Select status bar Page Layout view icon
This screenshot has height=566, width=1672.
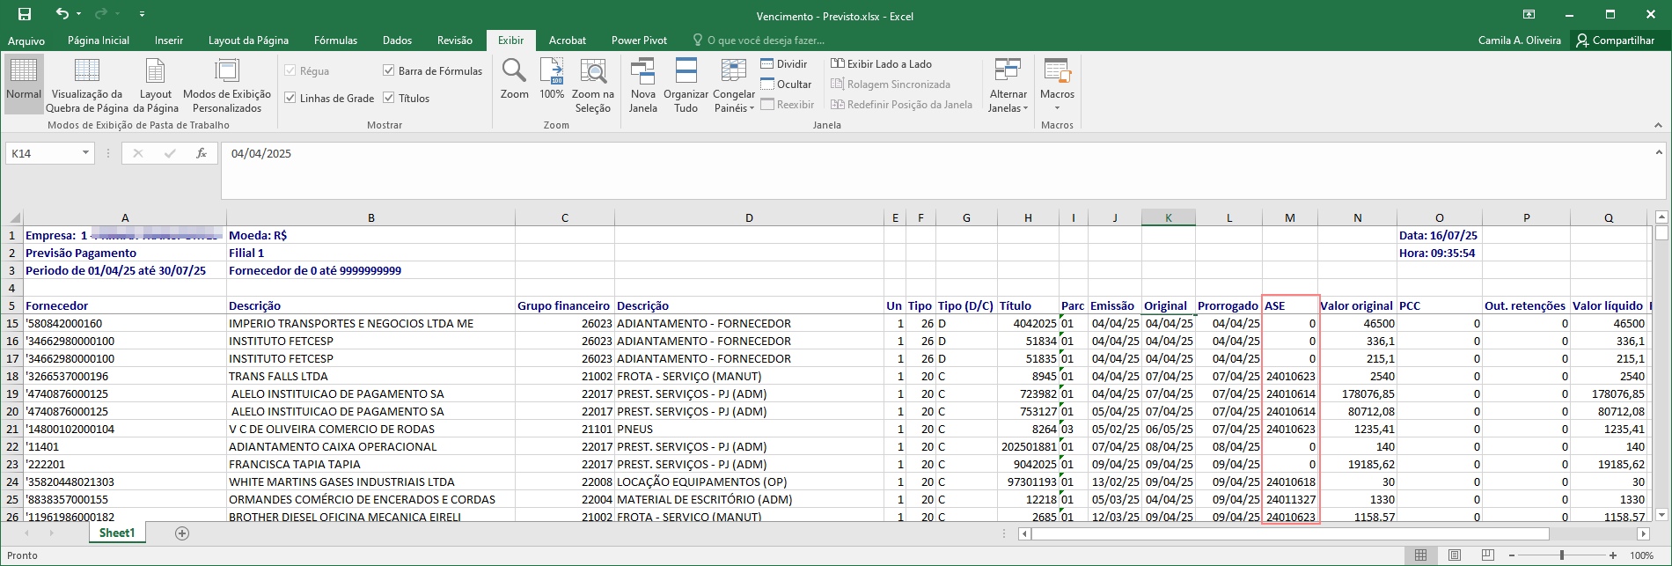click(x=1454, y=555)
